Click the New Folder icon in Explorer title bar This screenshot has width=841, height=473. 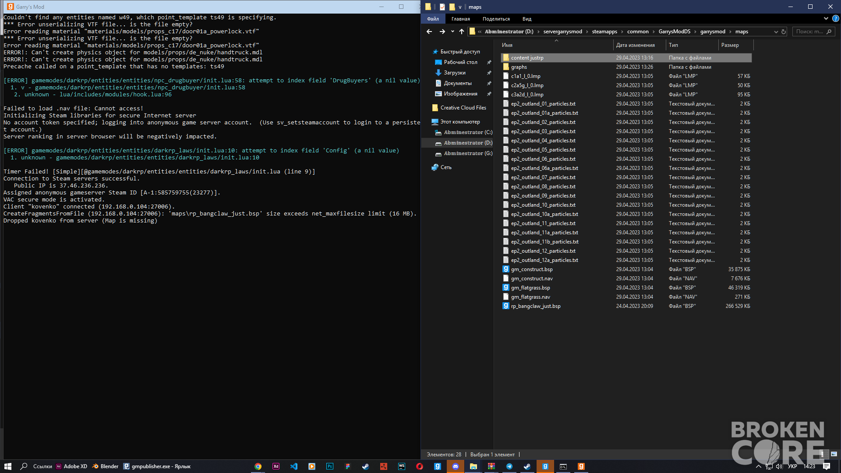point(452,7)
